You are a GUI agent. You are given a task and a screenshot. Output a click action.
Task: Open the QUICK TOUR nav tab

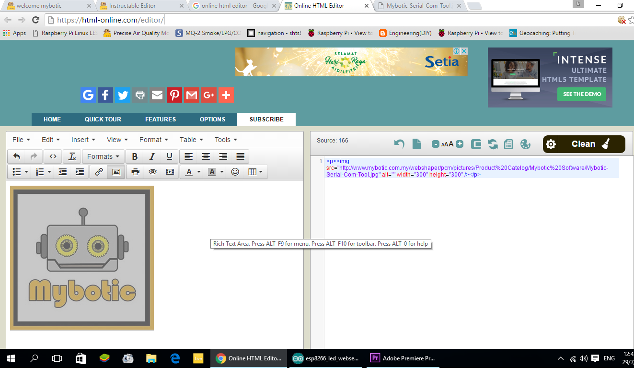point(103,119)
